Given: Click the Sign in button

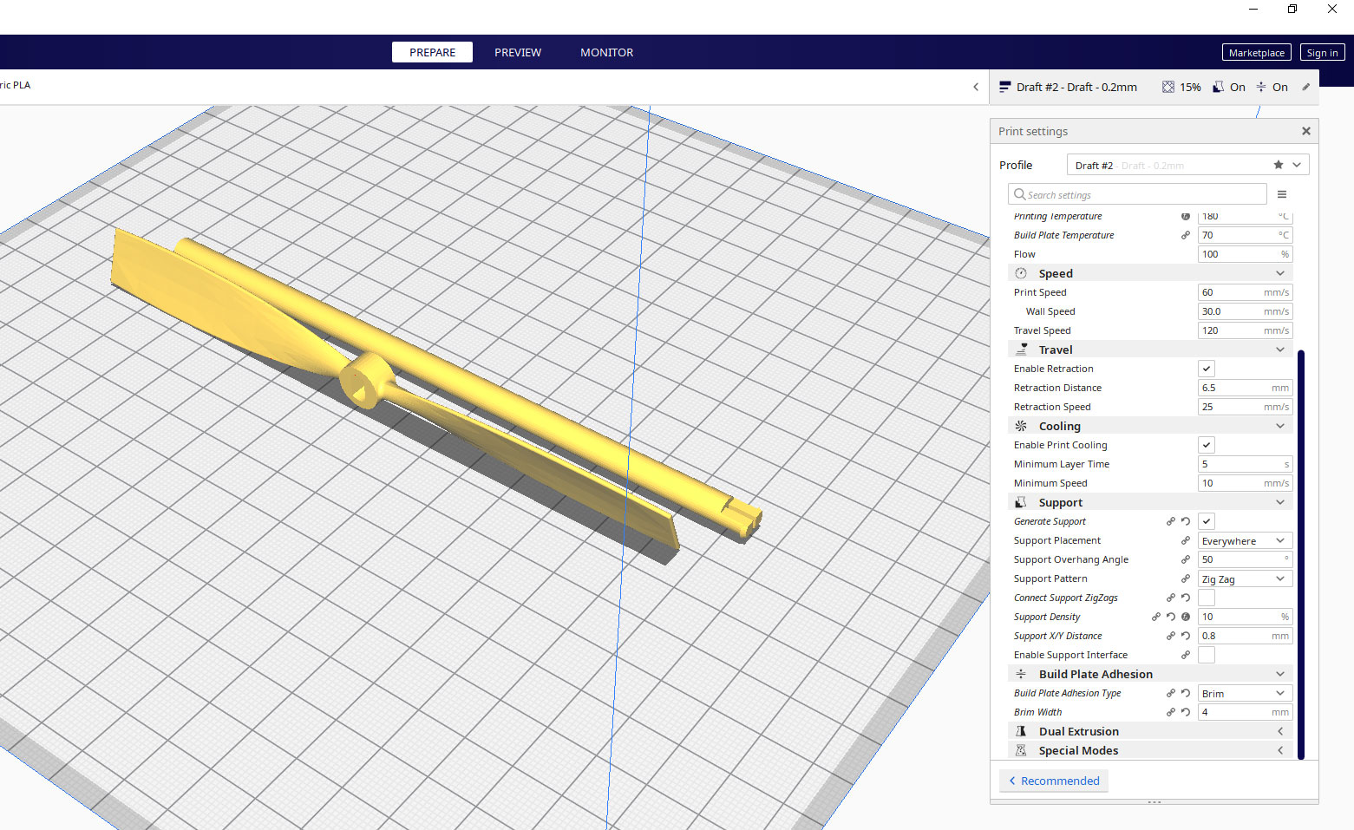Looking at the screenshot, I should 1322,53.
